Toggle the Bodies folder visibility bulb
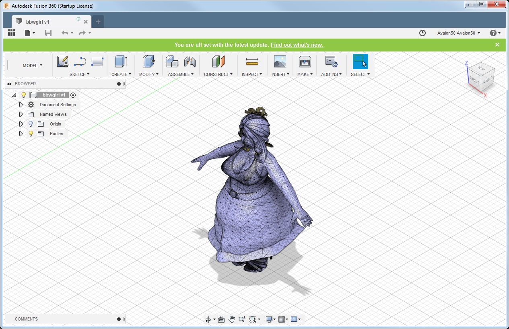The height and width of the screenshot is (329, 509). click(31, 134)
